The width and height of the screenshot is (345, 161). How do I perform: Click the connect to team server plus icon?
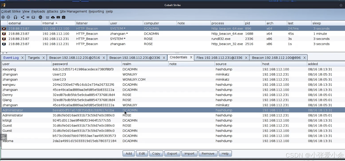(3, 17)
